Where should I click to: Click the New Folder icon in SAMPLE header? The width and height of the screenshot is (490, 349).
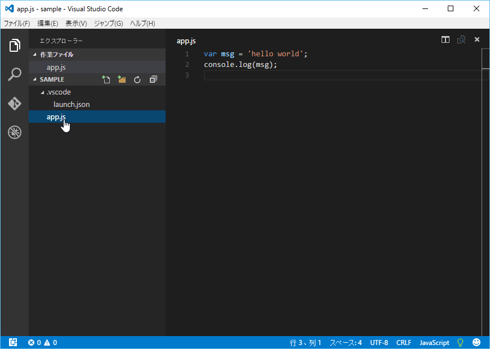[122, 79]
